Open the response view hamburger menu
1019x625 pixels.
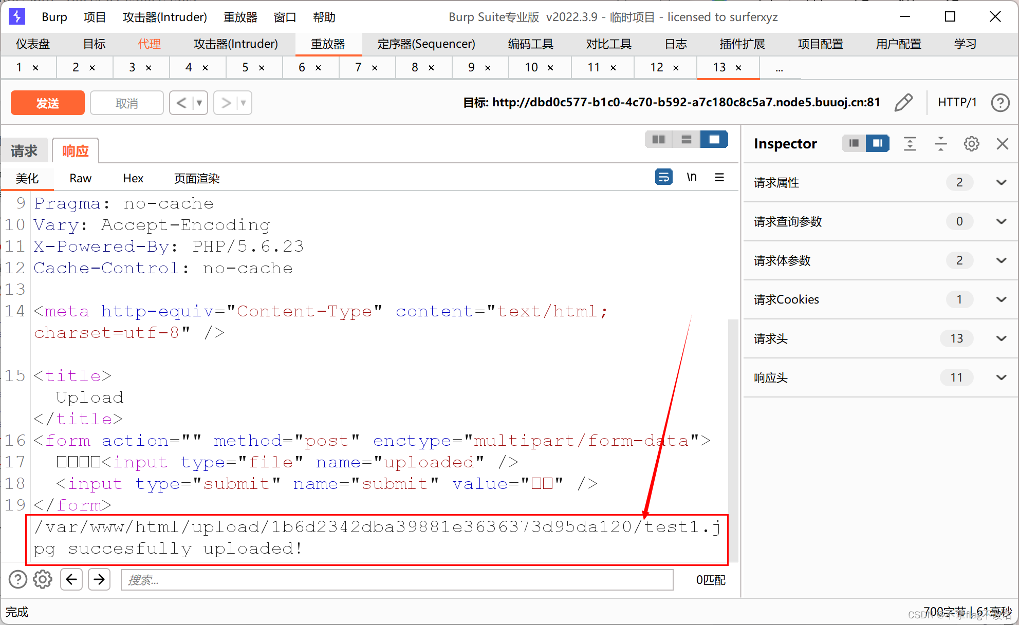coord(719,177)
